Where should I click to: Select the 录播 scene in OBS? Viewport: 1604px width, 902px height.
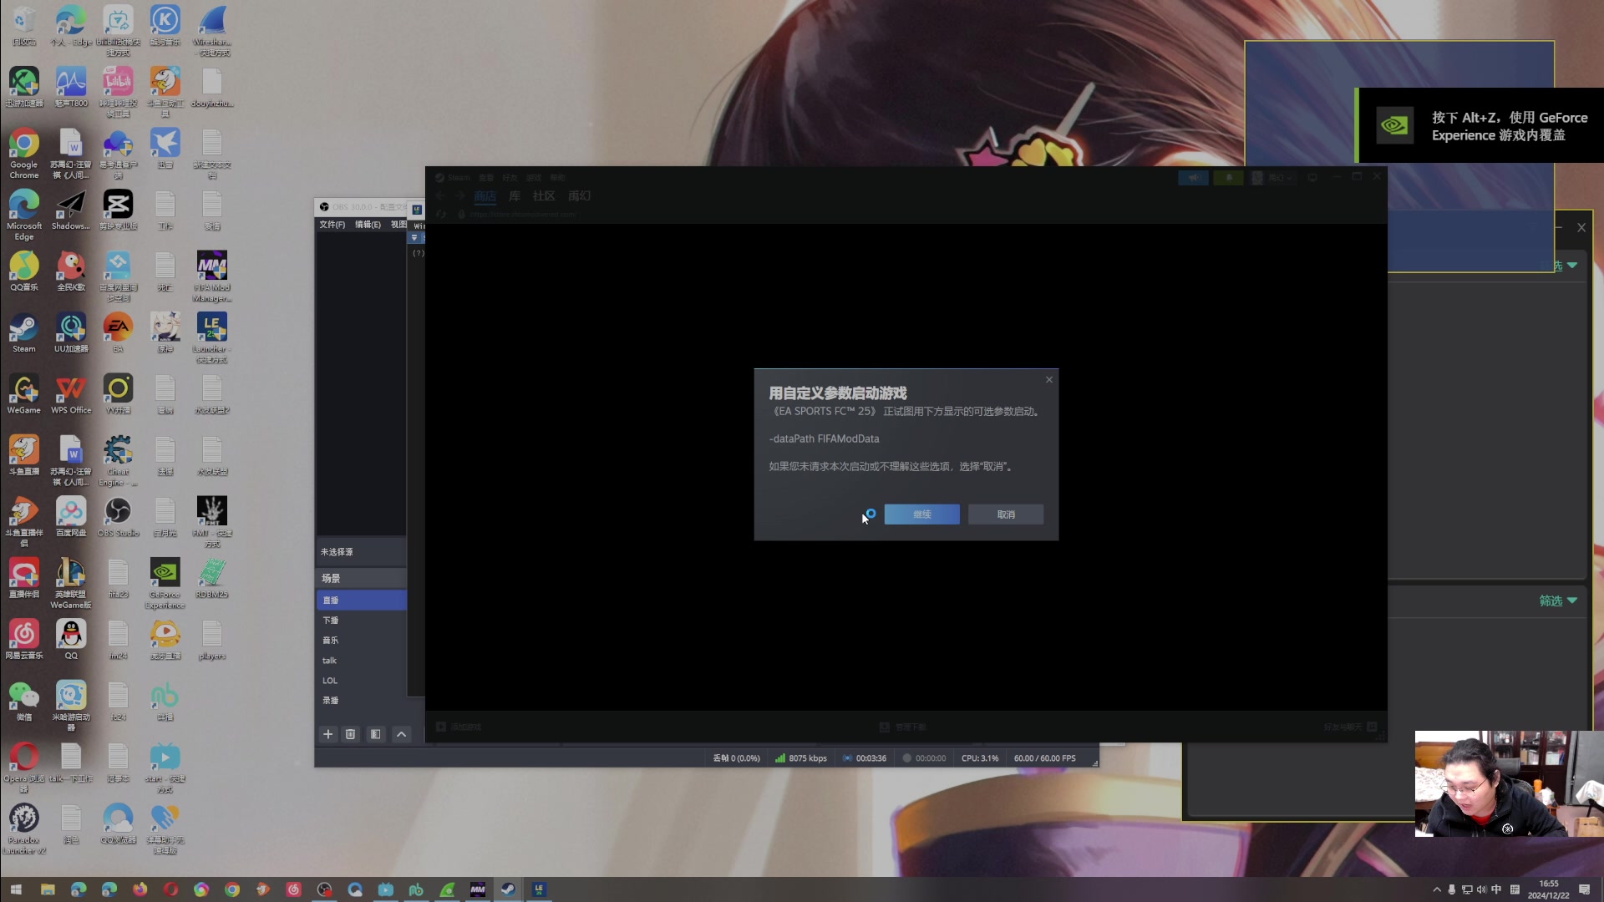click(362, 701)
